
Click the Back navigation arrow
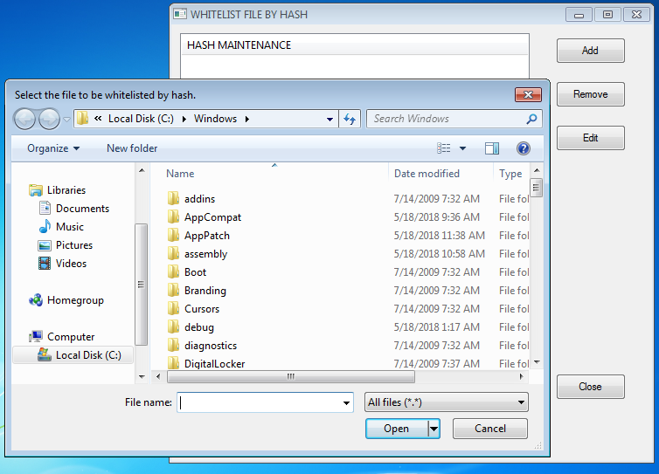[x=24, y=120]
